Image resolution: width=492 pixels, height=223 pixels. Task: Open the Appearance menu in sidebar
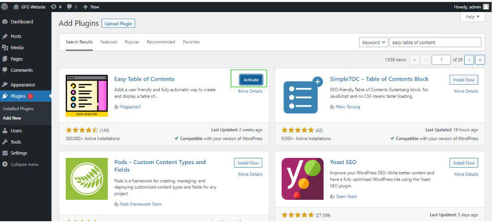(x=22, y=85)
